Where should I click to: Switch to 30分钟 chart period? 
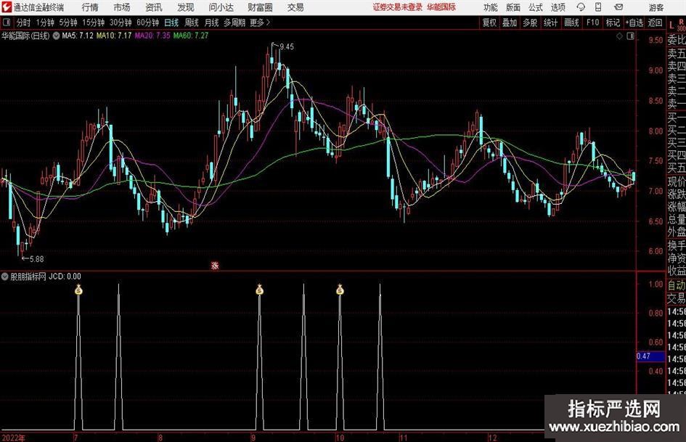point(121,22)
